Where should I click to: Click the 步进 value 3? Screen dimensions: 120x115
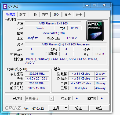100,49
